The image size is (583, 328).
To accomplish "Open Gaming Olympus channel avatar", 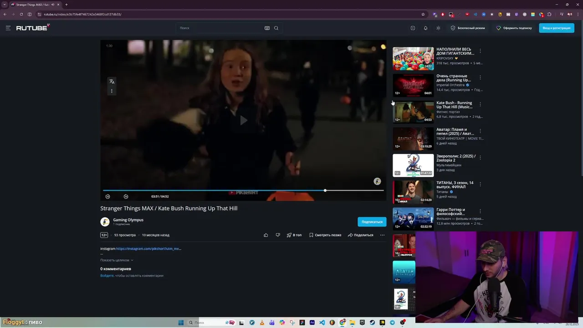I will click(105, 222).
